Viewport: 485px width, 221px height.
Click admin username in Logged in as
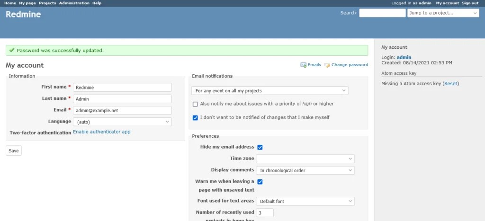pos(425,3)
